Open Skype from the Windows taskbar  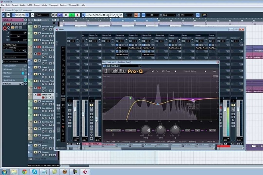35,172
